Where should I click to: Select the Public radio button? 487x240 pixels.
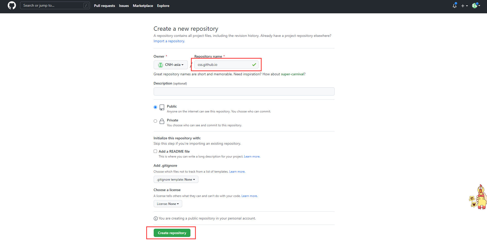[x=155, y=107]
